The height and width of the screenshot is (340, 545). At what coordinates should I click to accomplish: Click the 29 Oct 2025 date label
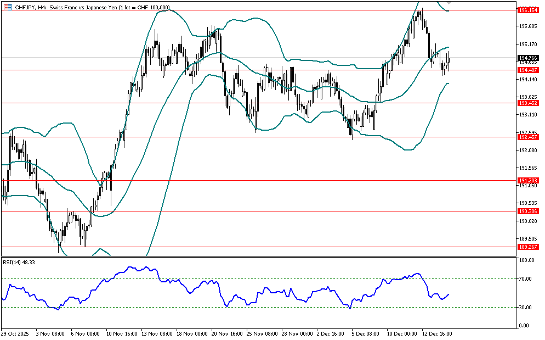[x=14, y=333]
